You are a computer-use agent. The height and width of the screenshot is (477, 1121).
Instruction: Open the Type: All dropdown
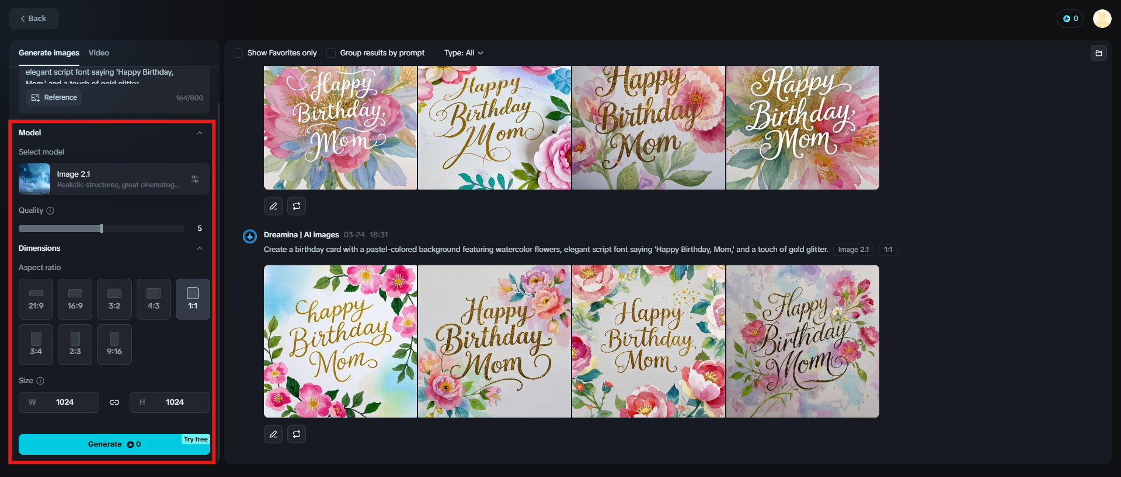point(464,53)
